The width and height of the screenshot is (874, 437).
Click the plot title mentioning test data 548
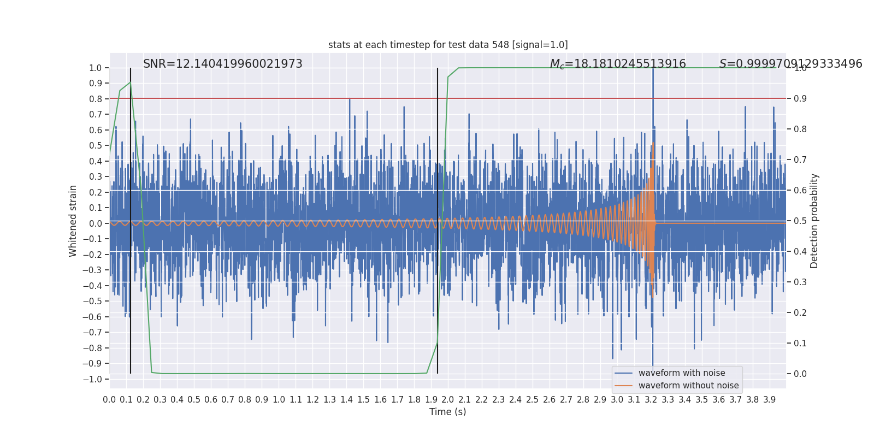pos(448,45)
